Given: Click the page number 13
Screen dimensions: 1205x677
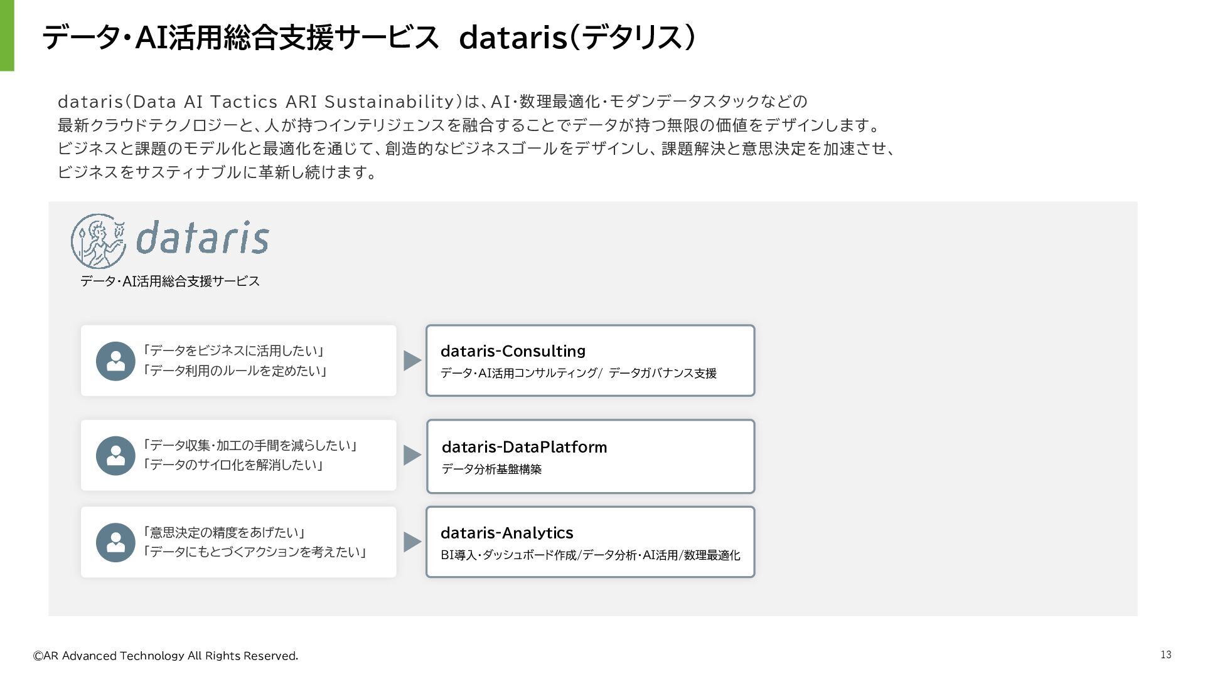Looking at the screenshot, I should click(1165, 655).
